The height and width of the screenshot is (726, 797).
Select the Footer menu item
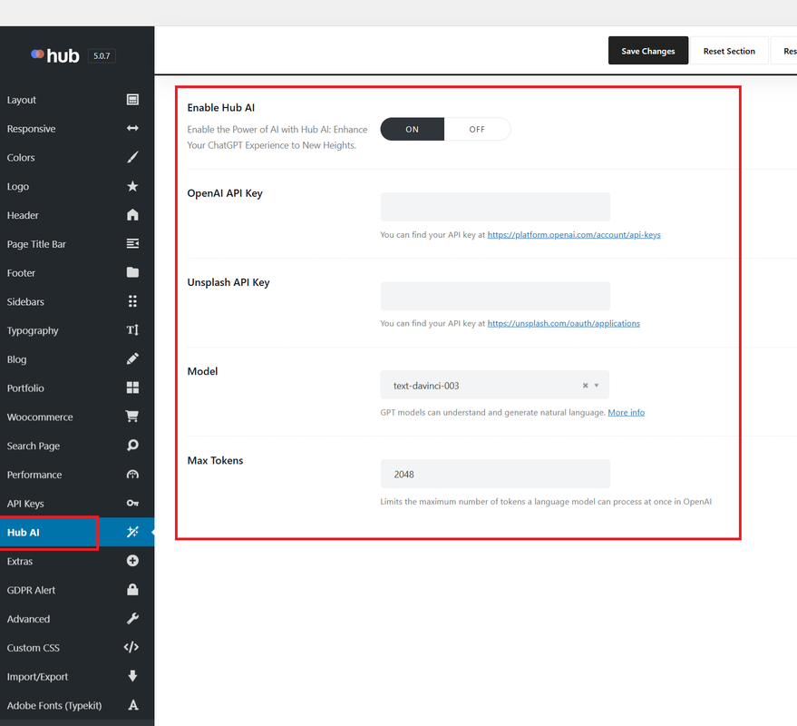[x=77, y=272]
